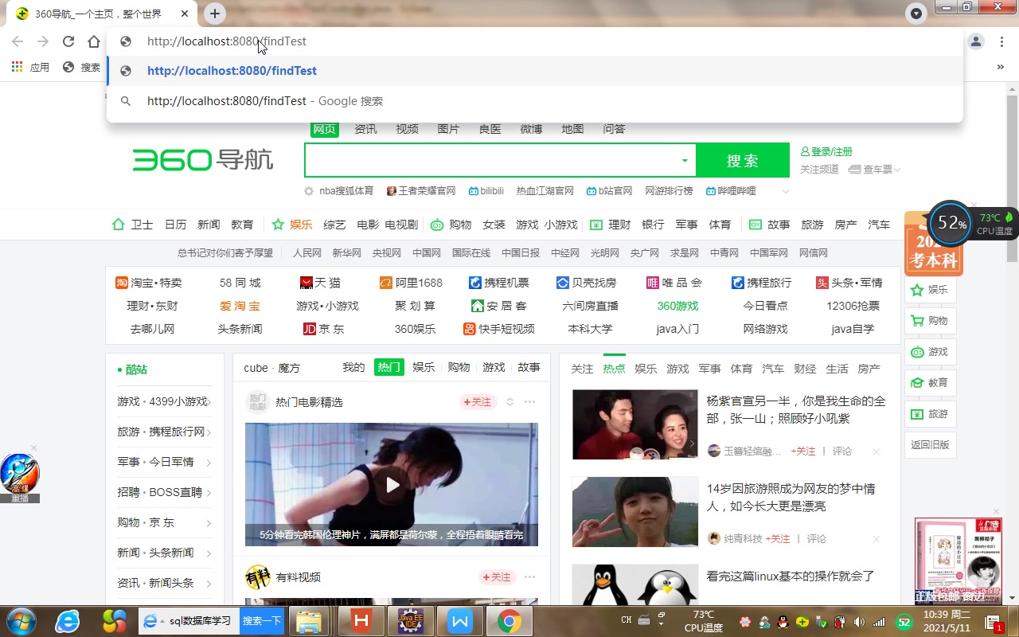This screenshot has width=1019, height=637.
Task: Open the 安居客 site link
Action: (x=499, y=306)
